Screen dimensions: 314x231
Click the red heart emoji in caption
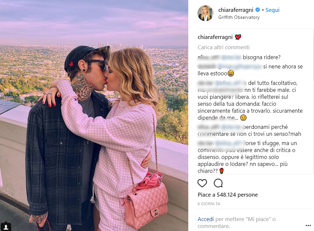(x=238, y=37)
